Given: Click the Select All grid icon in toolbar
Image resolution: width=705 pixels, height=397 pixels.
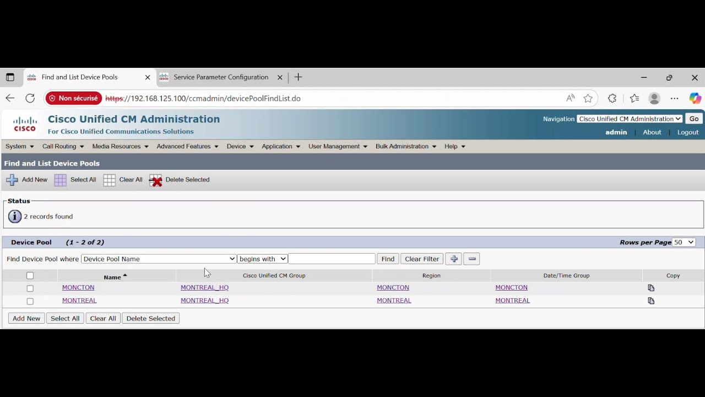Looking at the screenshot, I should [61, 180].
